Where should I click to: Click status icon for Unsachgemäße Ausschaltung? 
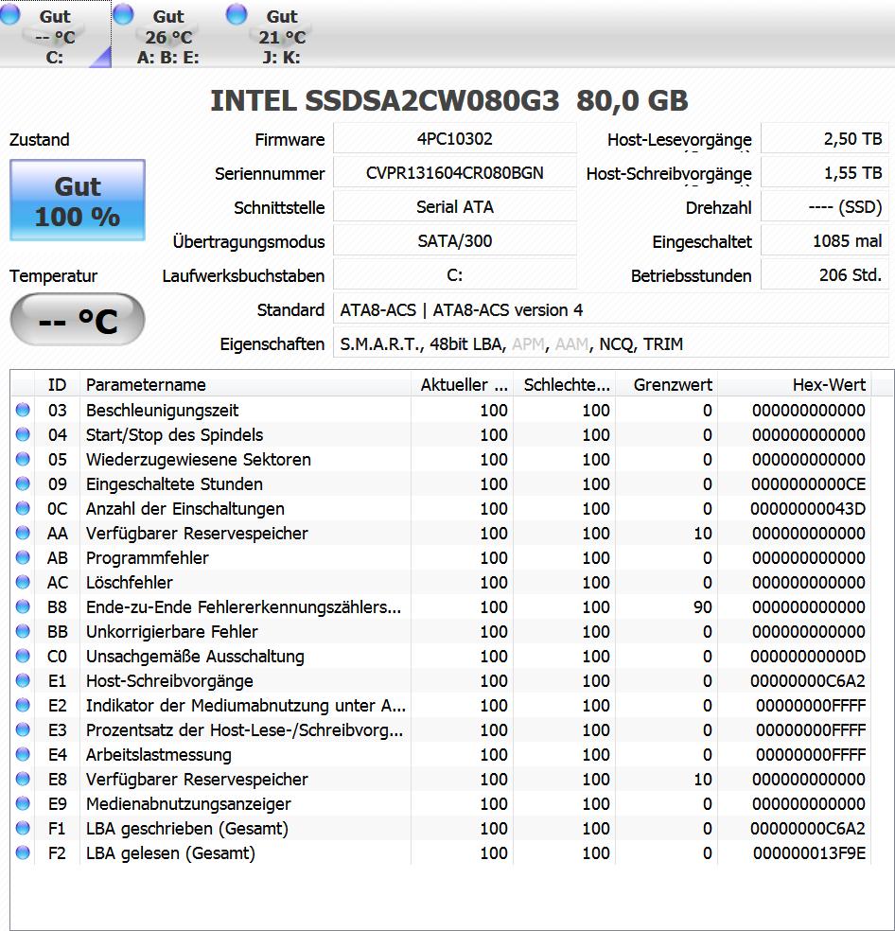tap(23, 656)
